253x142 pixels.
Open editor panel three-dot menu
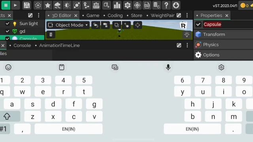tap(187, 15)
